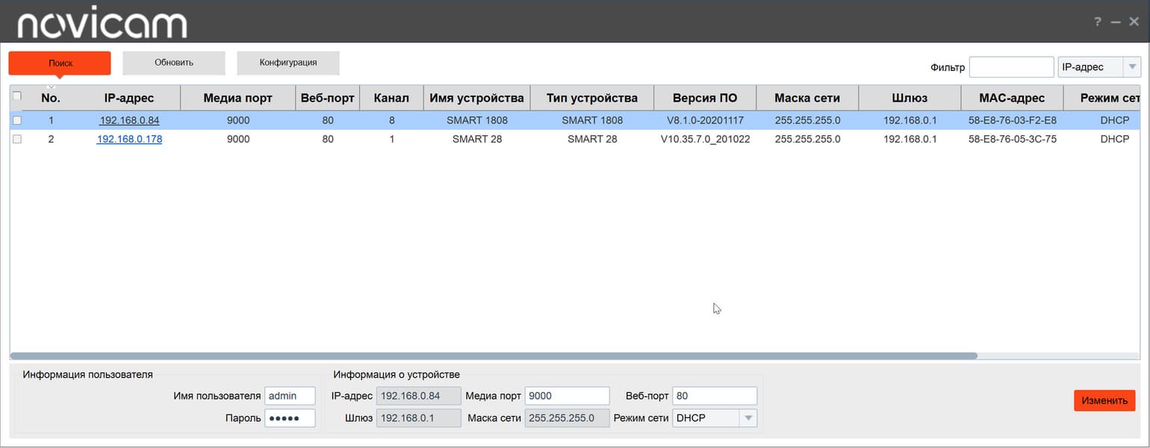
Task: Select device name cell SMART 28
Action: 476,139
